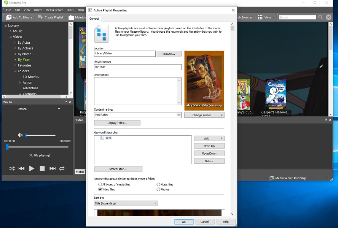Image resolution: width=338 pixels, height=228 pixels.
Task: Select Photos radio button
Action: (158, 190)
